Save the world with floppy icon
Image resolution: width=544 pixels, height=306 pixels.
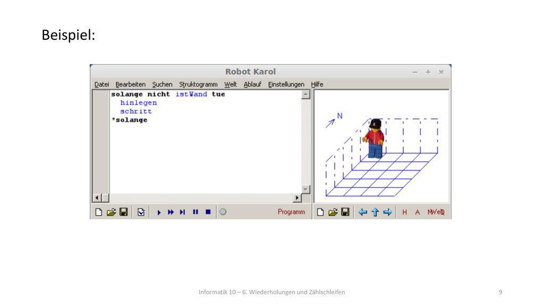click(x=345, y=212)
